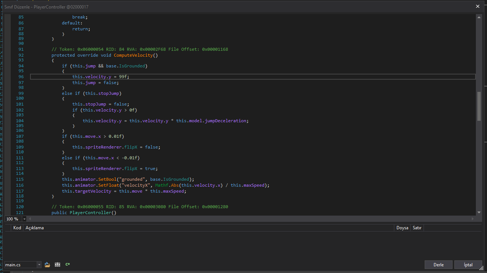
Task: Click the animator.SetFloat "velocityX" line
Action: (166, 185)
